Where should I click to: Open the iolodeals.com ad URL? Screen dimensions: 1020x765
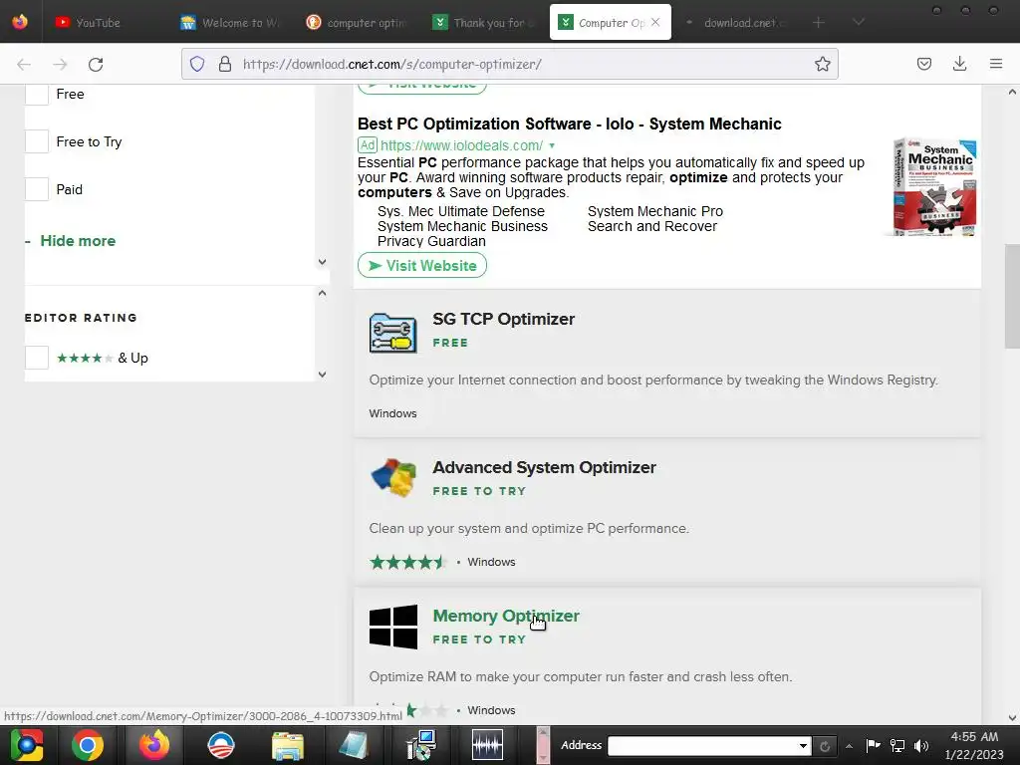[461, 145]
